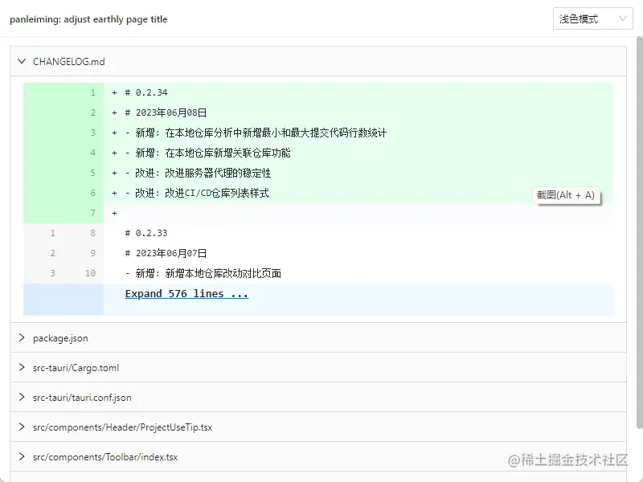The width and height of the screenshot is (643, 482).
Task: Click the commit title 'adjust earthly page title'
Action: pos(116,19)
